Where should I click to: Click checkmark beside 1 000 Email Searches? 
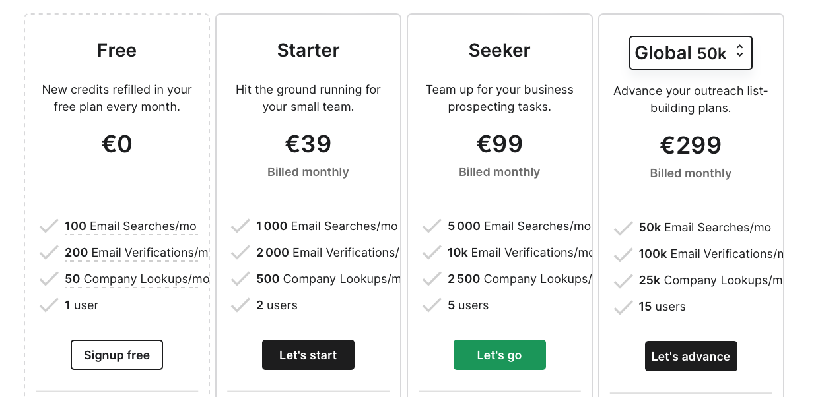[240, 226]
